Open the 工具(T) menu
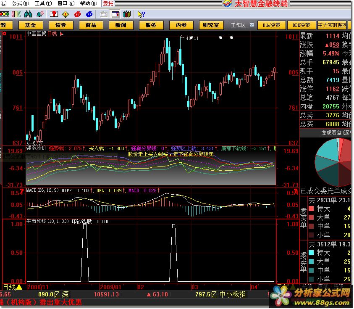The image size is (354, 309). 43,3
